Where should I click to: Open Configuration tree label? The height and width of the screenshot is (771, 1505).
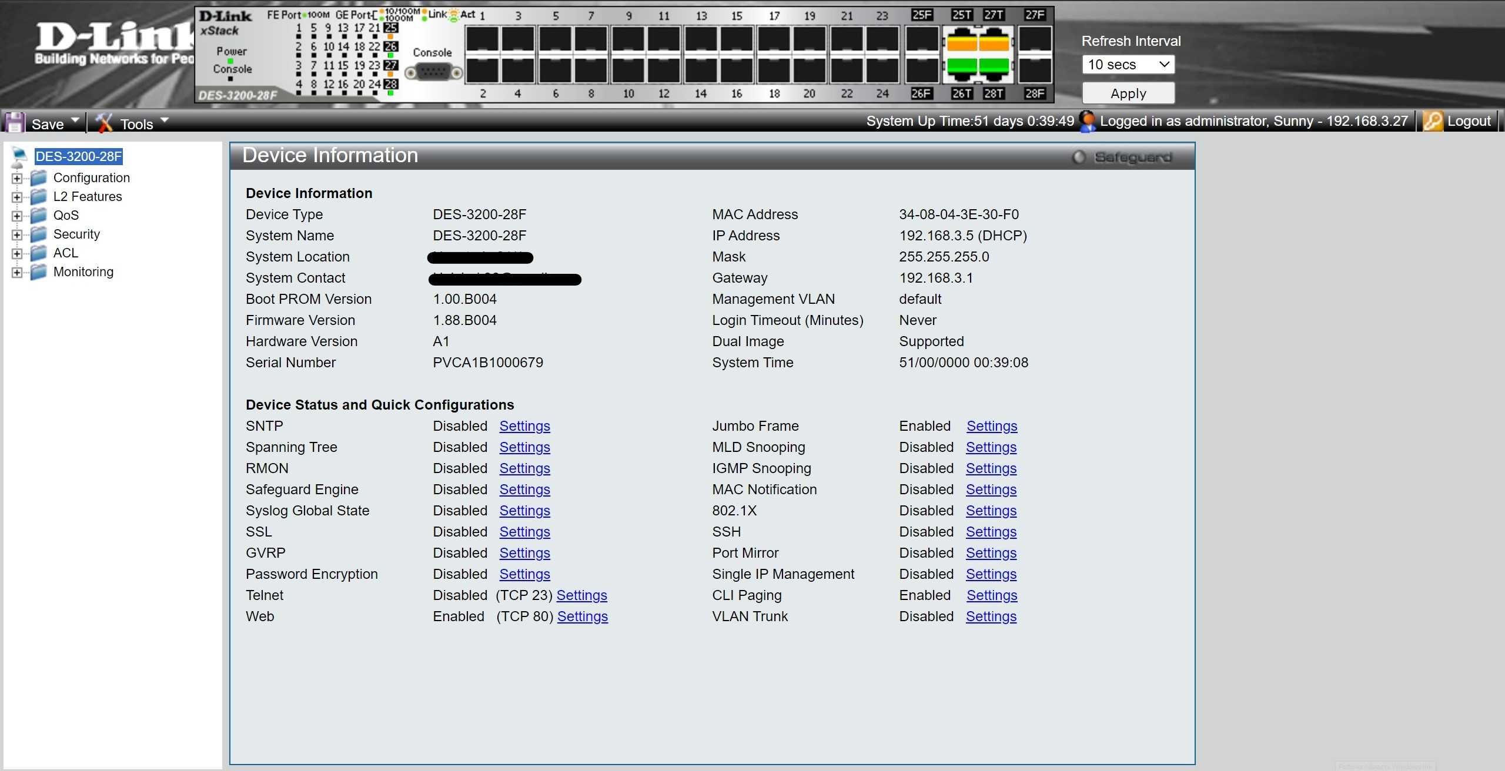pos(92,177)
